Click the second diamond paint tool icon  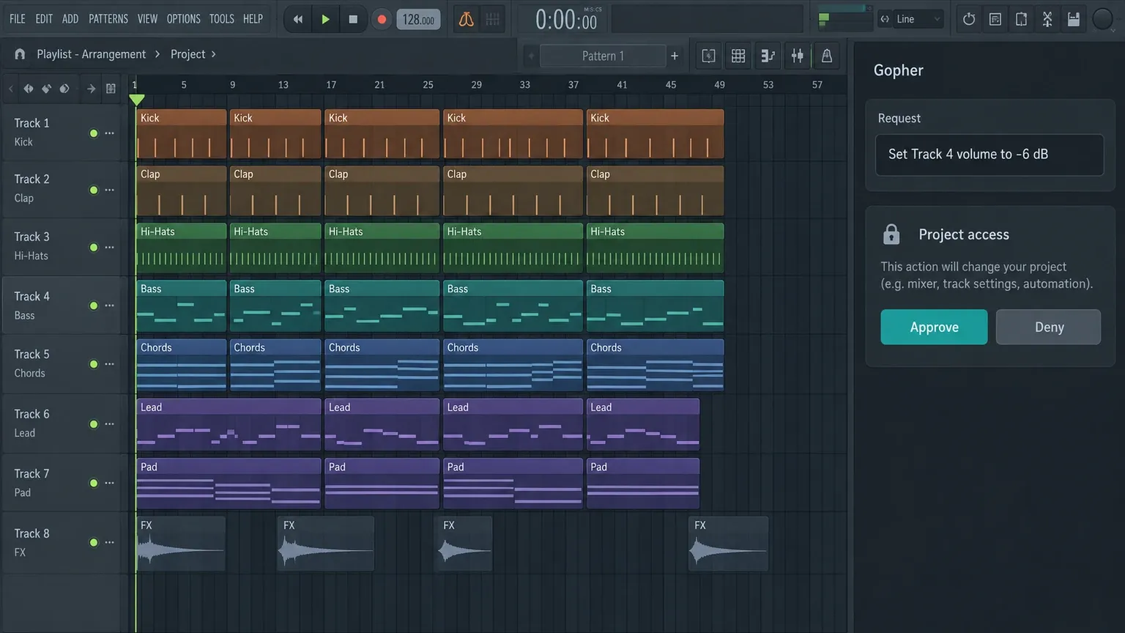46,89
